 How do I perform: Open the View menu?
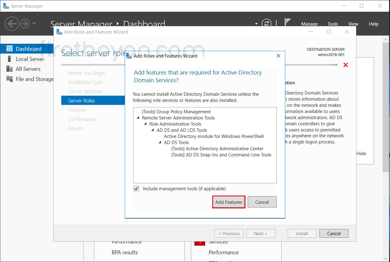pyautogui.click(x=353, y=24)
